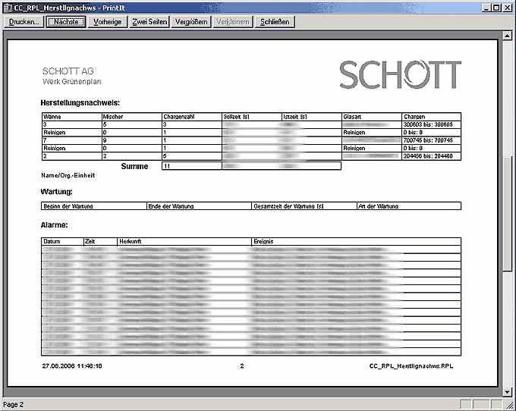Click the Drucken... print button
This screenshot has width=516, height=411.
pyautogui.click(x=24, y=22)
